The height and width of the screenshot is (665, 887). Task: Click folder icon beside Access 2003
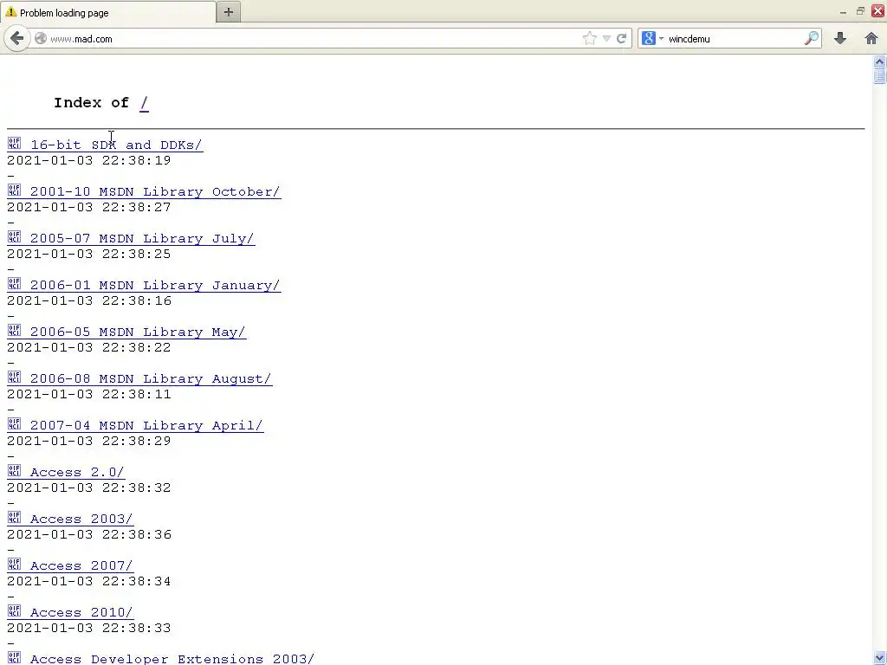coord(14,517)
